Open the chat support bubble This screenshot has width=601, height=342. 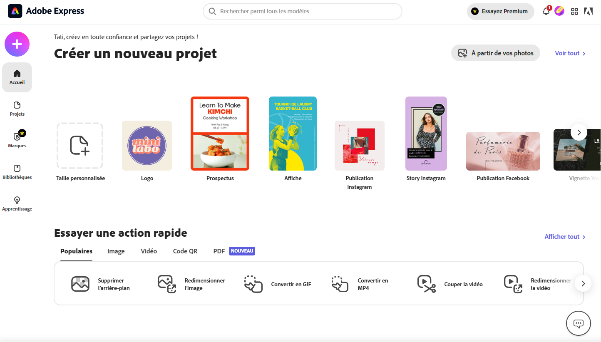[x=579, y=323]
